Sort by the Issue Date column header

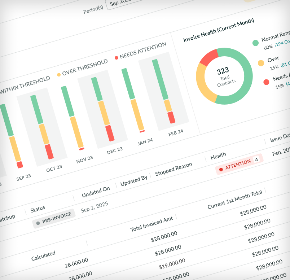point(280,138)
